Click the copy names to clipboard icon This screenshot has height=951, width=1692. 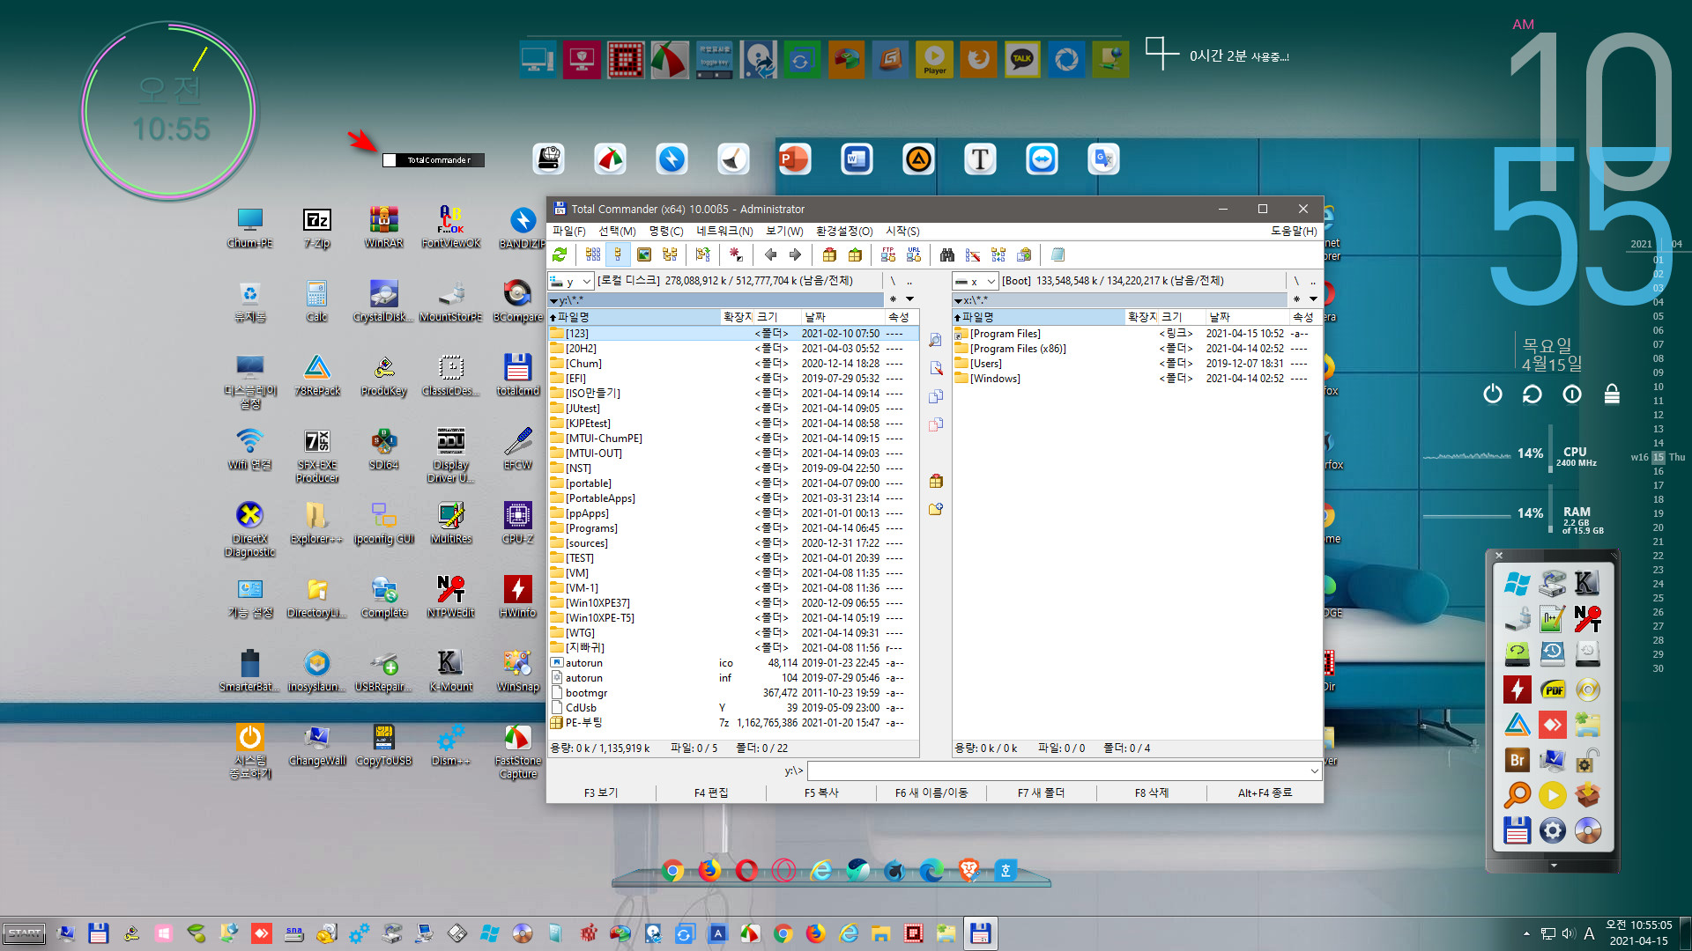[x=1024, y=254]
